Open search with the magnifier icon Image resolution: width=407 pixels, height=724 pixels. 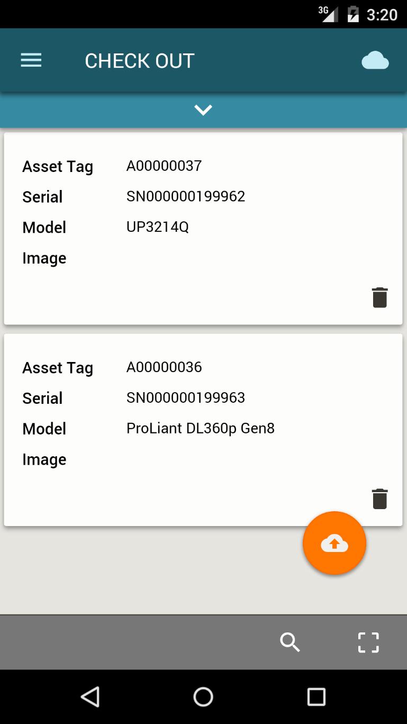(x=290, y=642)
